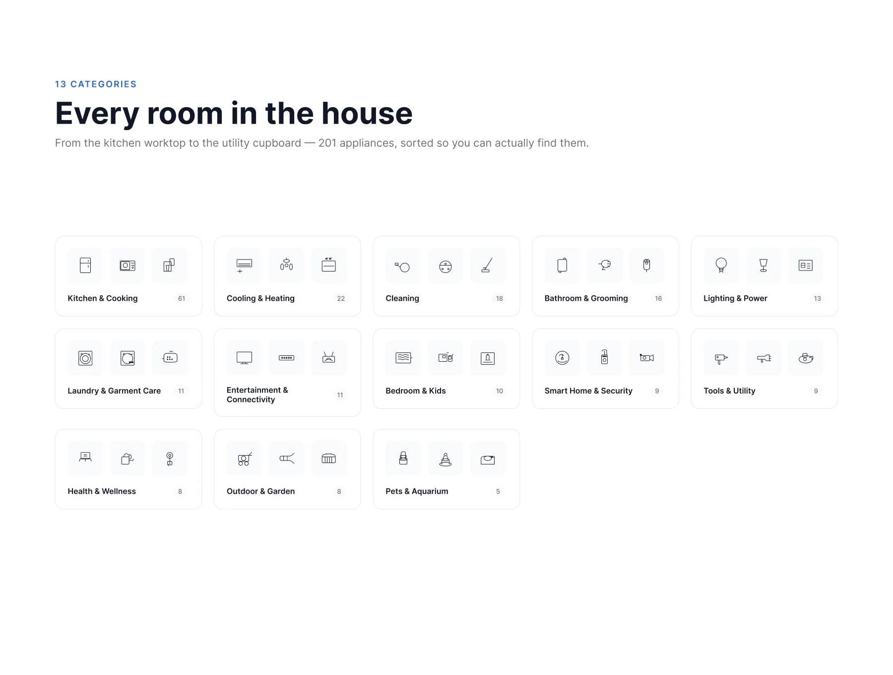Viewport: 893px width, 675px height.
Task: Click the glue gun icon in Tools & Utility
Action: tap(721, 358)
